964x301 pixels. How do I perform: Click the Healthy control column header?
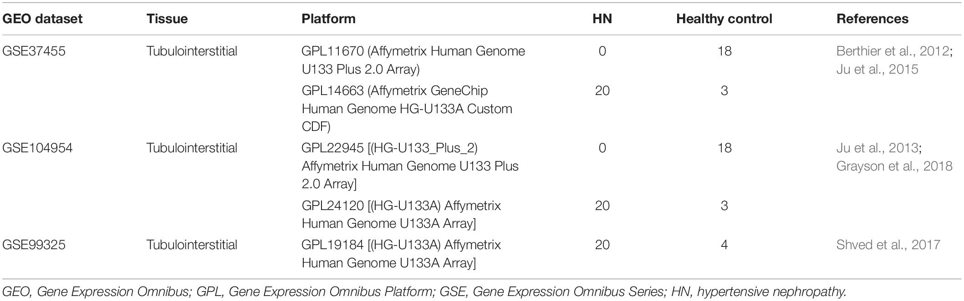[x=724, y=19]
